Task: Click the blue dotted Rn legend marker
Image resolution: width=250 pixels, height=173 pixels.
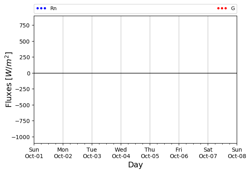Action: tap(41, 8)
